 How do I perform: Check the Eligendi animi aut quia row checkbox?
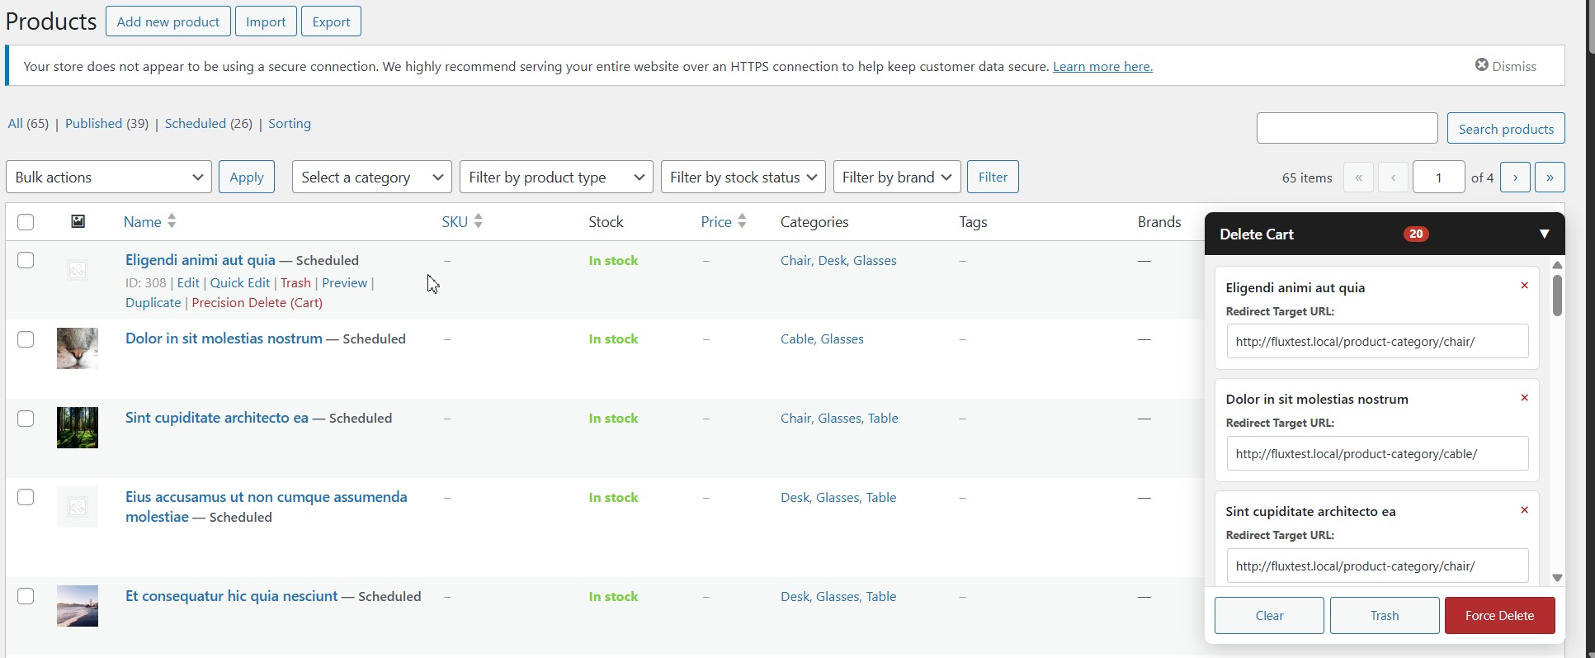click(26, 260)
